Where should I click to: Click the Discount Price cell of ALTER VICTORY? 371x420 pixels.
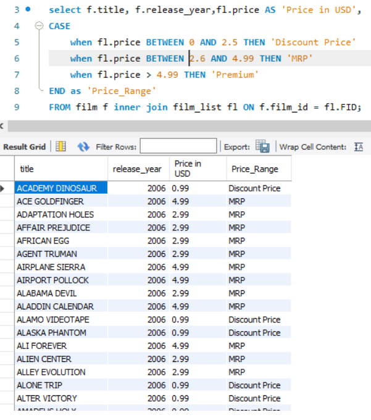pyautogui.click(x=259, y=398)
